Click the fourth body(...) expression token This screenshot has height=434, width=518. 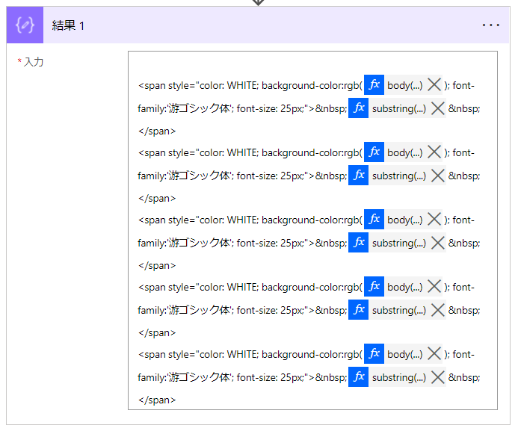pyautogui.click(x=404, y=287)
